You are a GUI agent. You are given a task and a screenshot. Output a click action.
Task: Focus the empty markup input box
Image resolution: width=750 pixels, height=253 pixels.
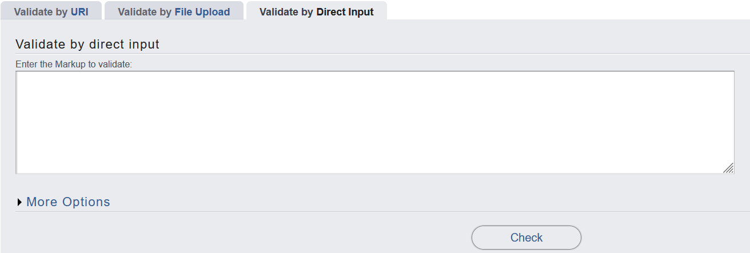coord(374,122)
